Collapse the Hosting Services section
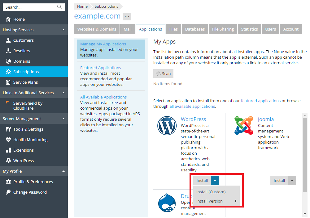The width and height of the screenshot is (310, 218). [63, 30]
